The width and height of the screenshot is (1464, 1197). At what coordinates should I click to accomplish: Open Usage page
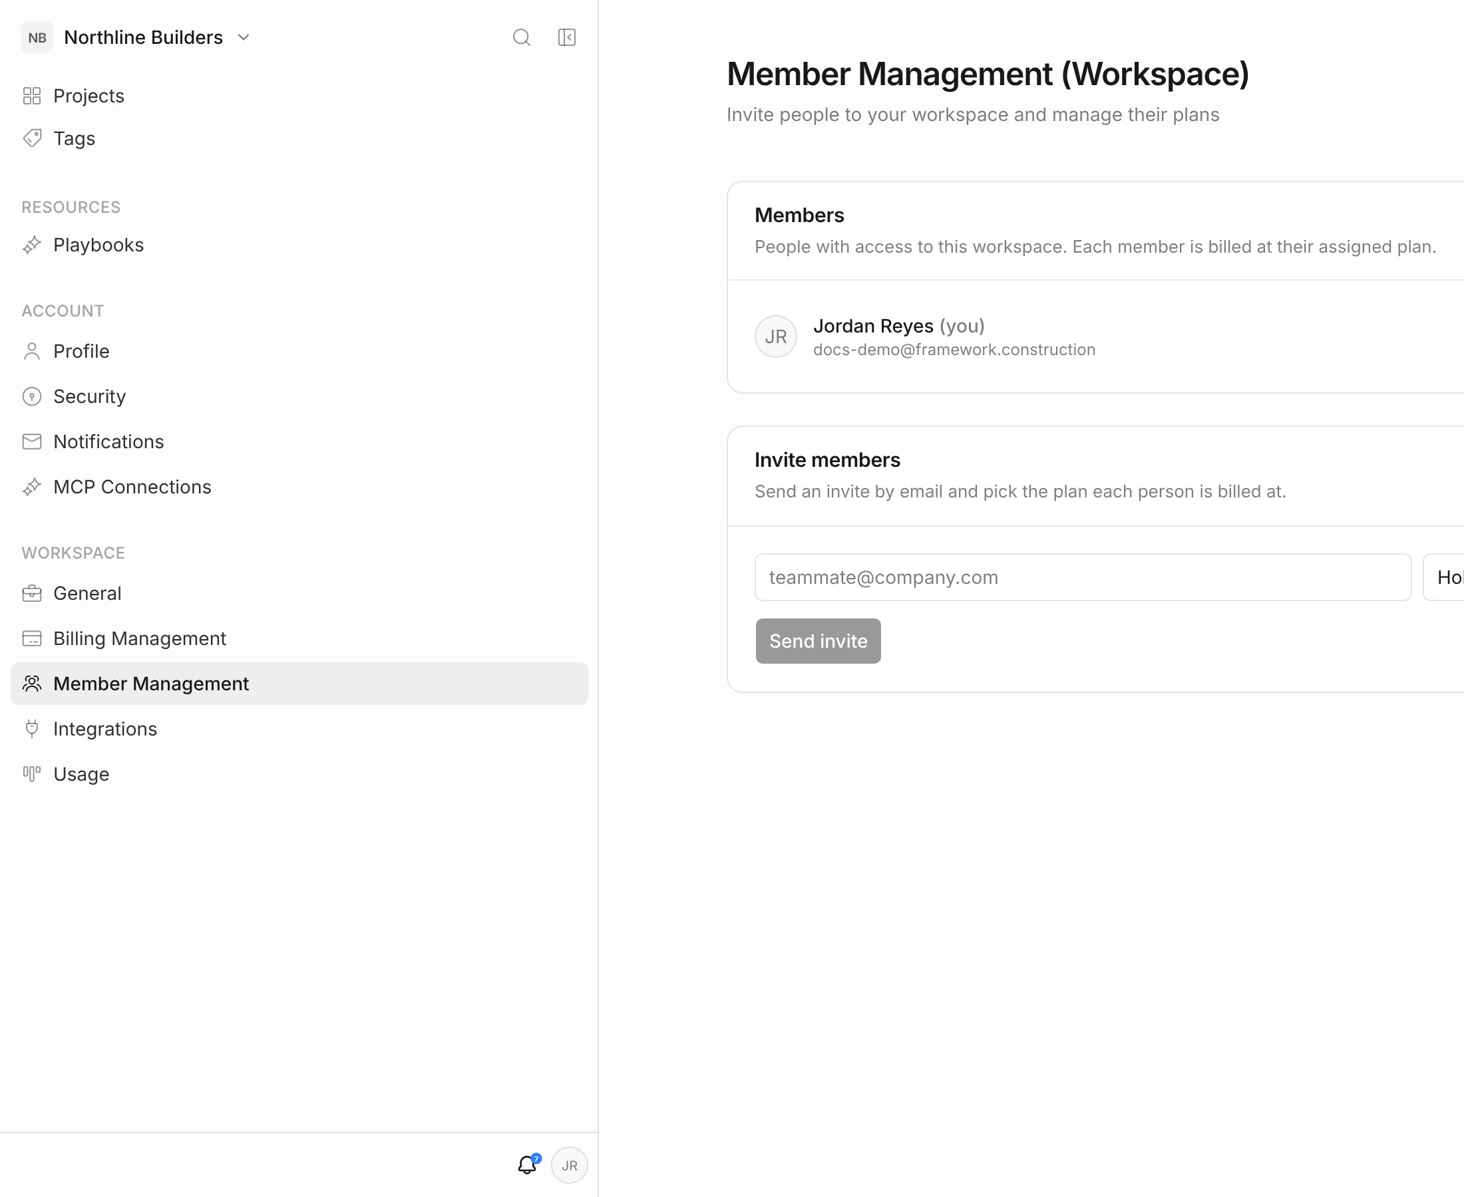[x=299, y=773]
